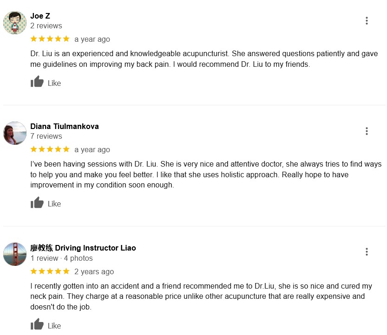The image size is (387, 335).
Task: Click Joe Z's '2 reviews' text
Action: pos(46,26)
